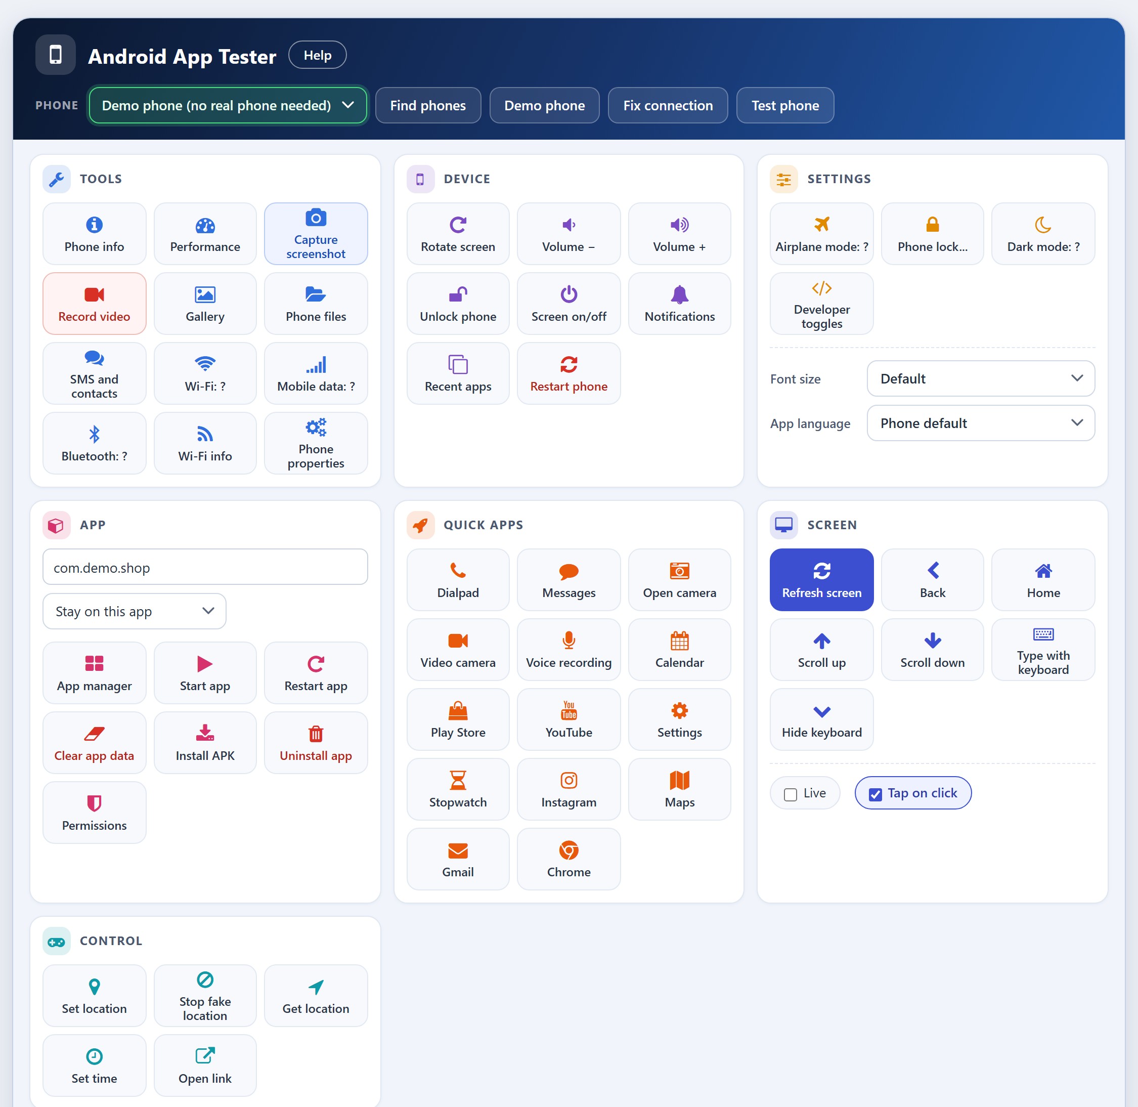Click Find phones button

428,105
